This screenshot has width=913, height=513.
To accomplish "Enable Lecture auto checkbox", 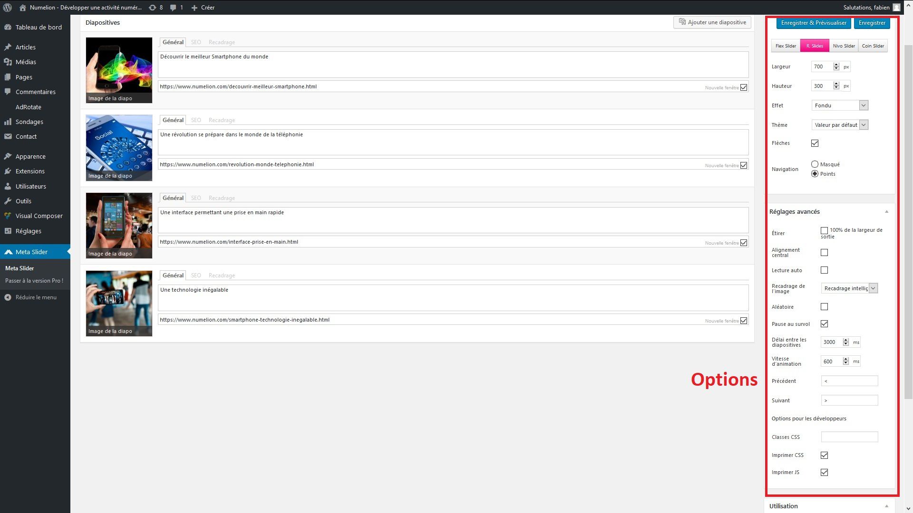I will pyautogui.click(x=824, y=270).
